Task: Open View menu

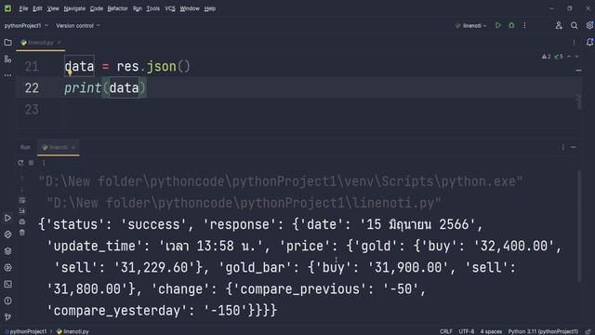Action: [53, 8]
